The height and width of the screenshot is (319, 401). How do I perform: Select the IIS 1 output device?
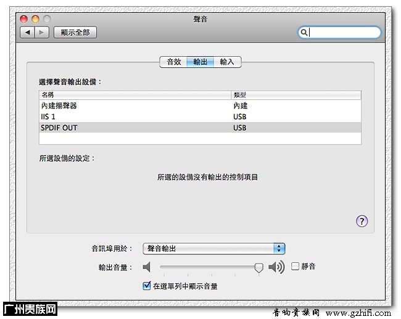click(200, 117)
